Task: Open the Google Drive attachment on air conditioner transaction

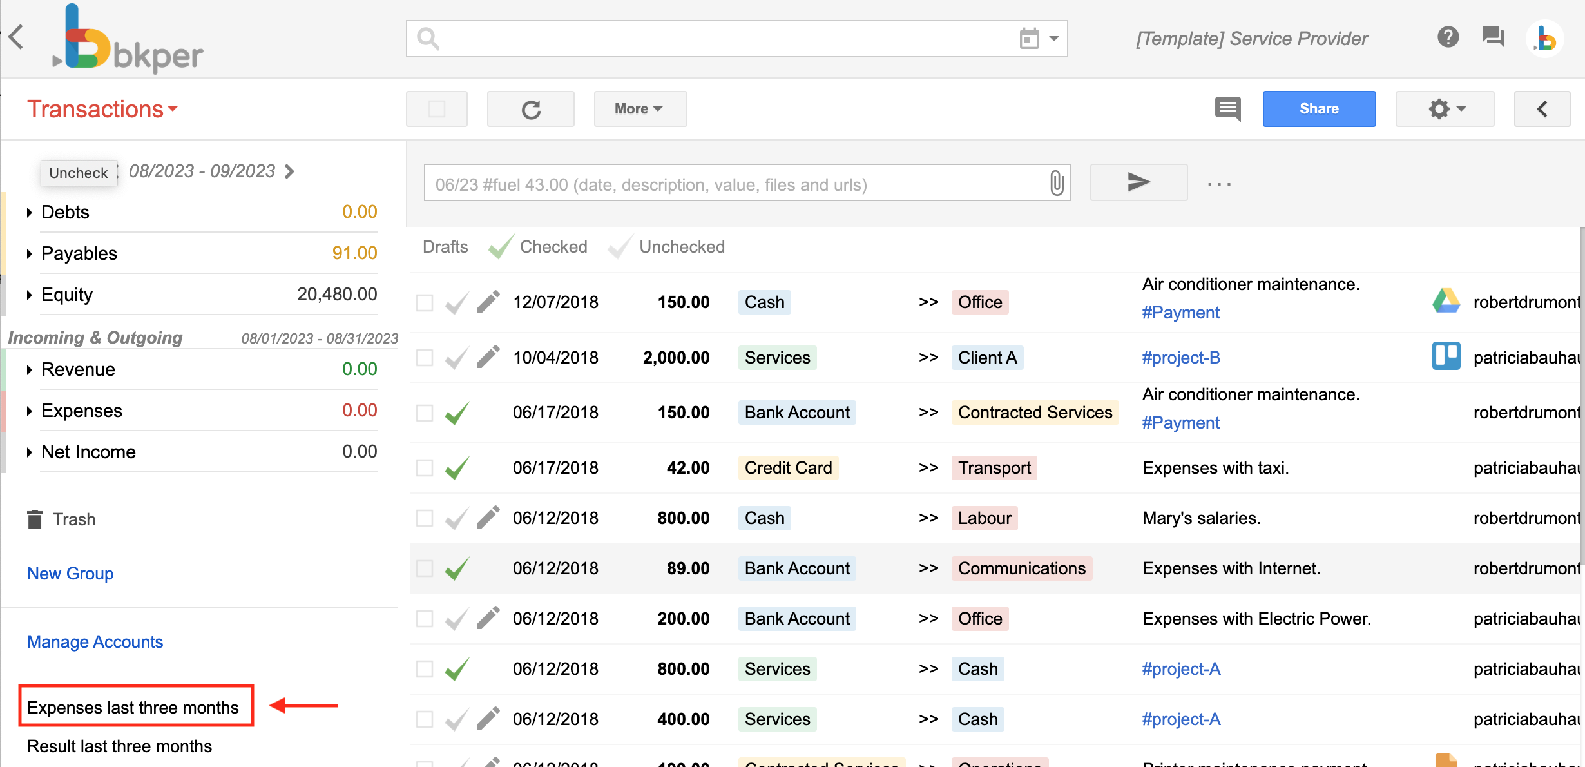Action: [x=1446, y=300]
